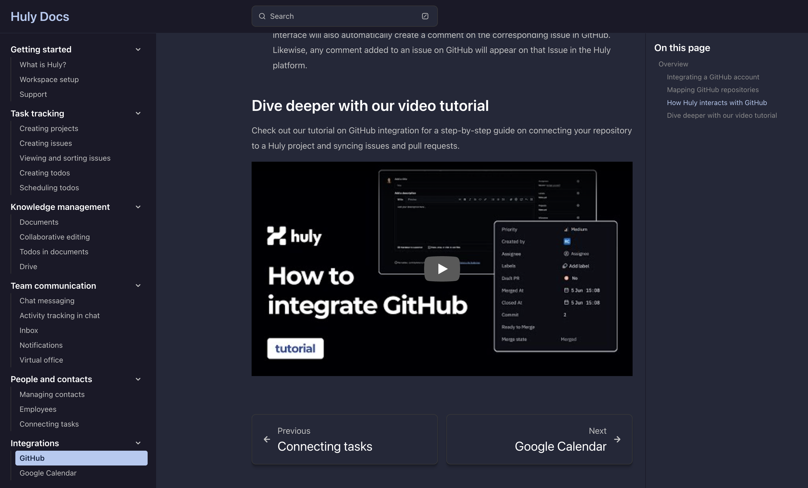Click the left arrow icon for Previous
The image size is (808, 488).
(267, 439)
